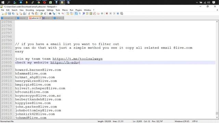This screenshot has width=219, height=123.
Task: Click the Paste toolbar icon
Action: [x=37, y=14]
